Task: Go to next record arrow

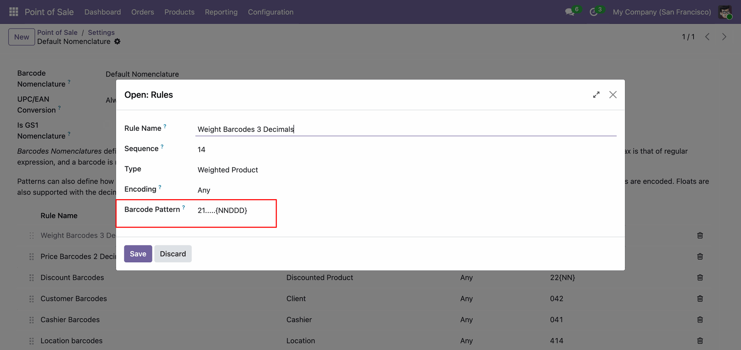Action: 724,37
